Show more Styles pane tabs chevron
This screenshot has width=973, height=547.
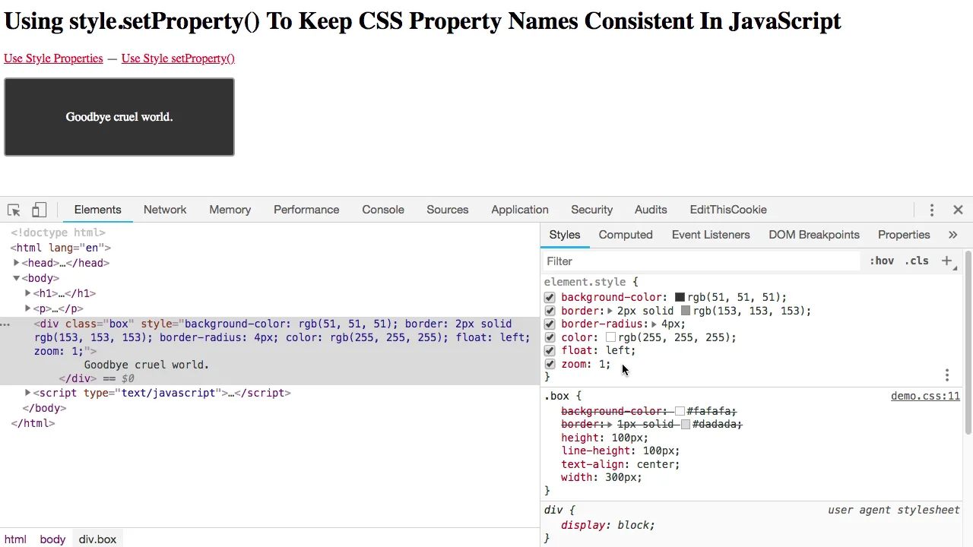[952, 235]
